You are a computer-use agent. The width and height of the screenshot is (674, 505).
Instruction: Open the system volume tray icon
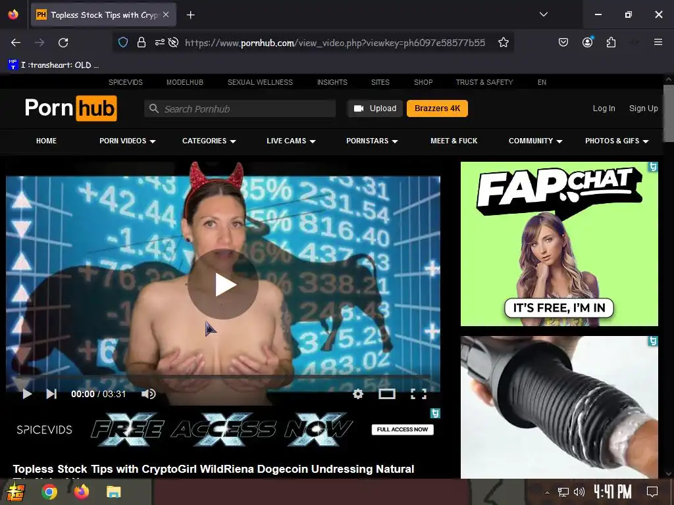[x=579, y=492]
